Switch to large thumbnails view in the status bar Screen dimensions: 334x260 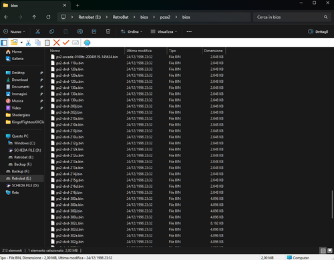[330, 251]
